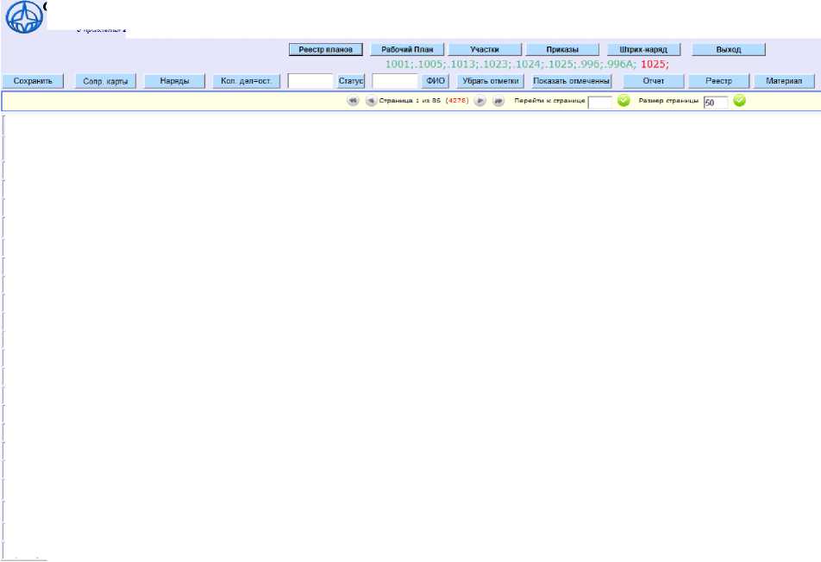
Task: Go to the next page arrow
Action: (x=479, y=101)
